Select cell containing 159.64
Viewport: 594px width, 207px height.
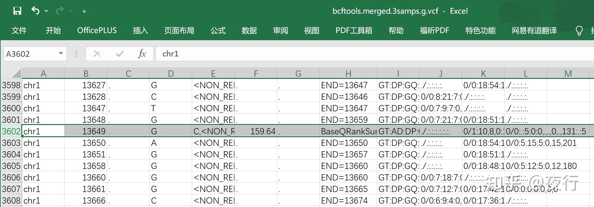pyautogui.click(x=256, y=131)
